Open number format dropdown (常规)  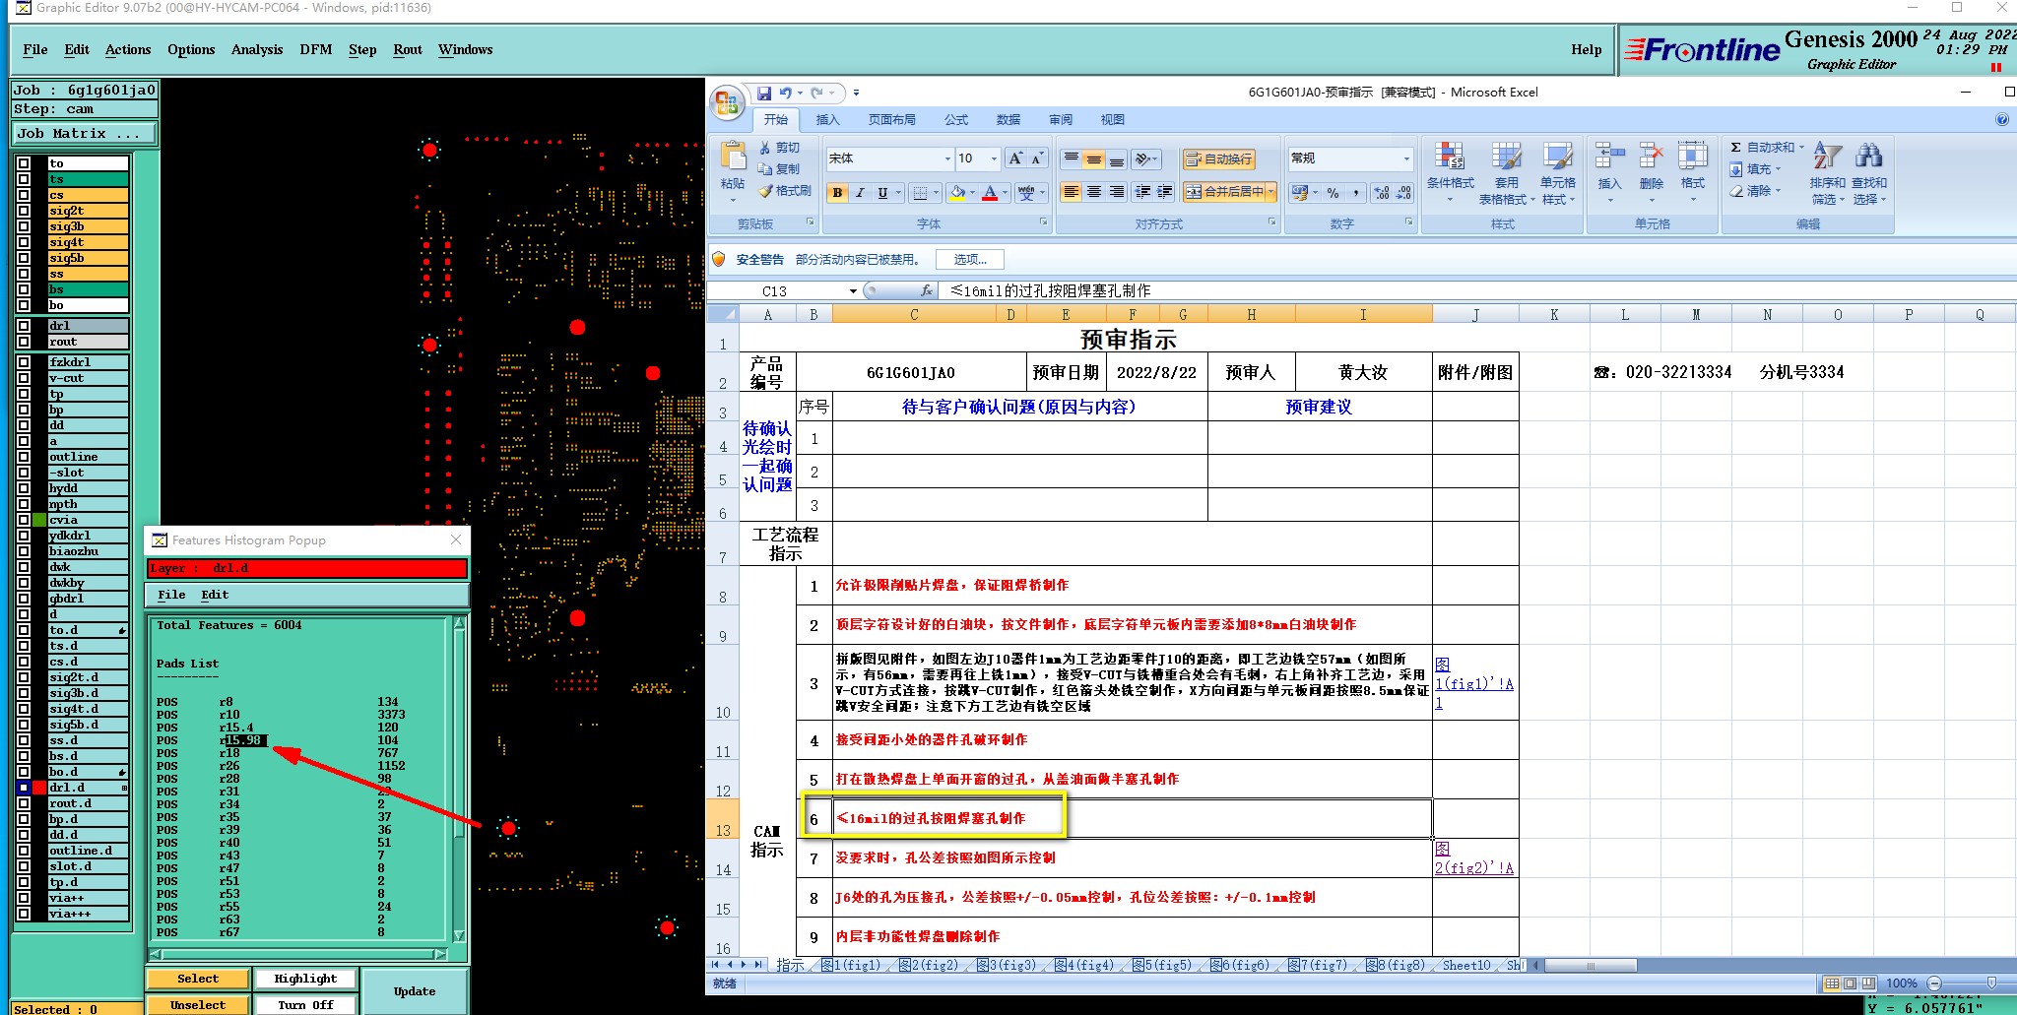tap(1406, 159)
